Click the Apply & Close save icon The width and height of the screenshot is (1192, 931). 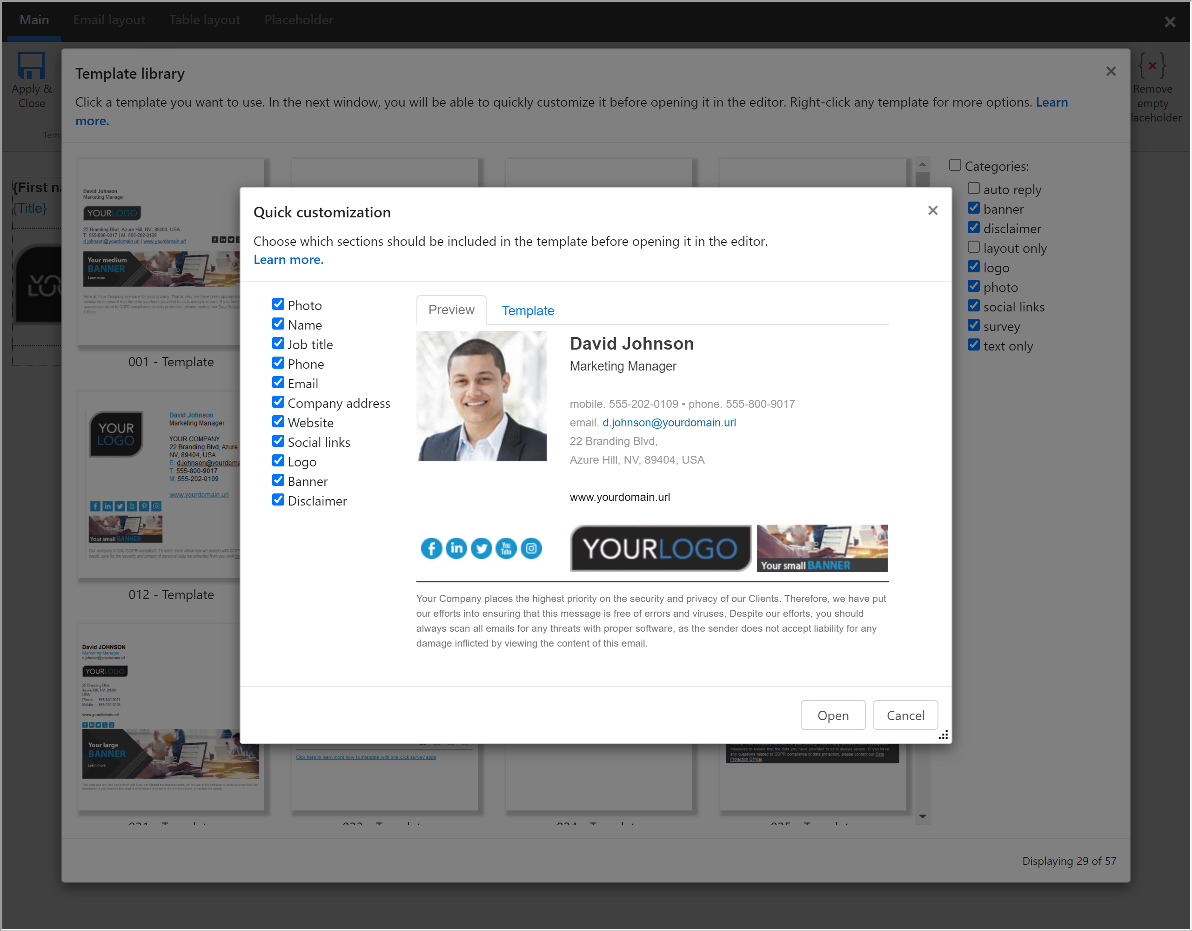tap(31, 66)
